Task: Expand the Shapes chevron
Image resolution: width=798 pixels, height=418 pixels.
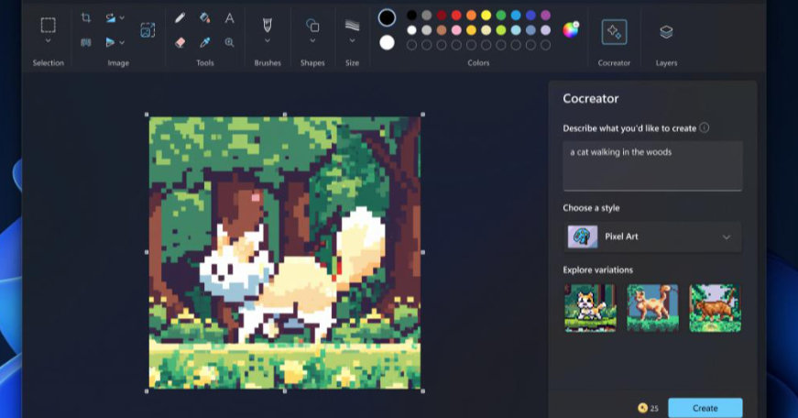Action: (312, 40)
